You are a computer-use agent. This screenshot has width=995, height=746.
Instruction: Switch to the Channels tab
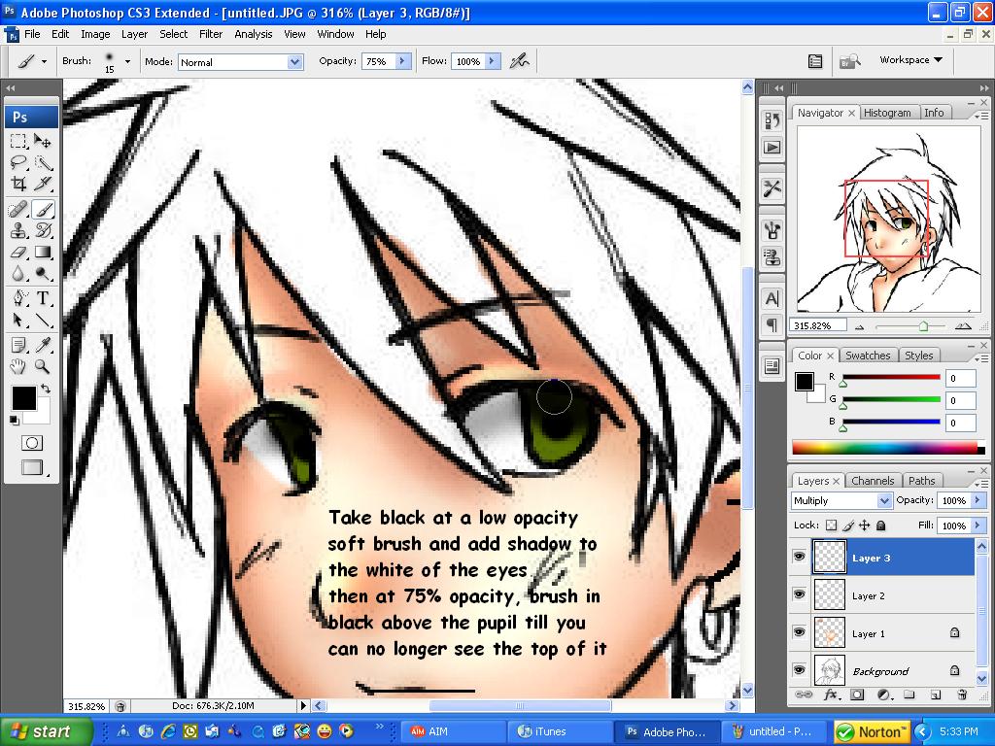(872, 481)
